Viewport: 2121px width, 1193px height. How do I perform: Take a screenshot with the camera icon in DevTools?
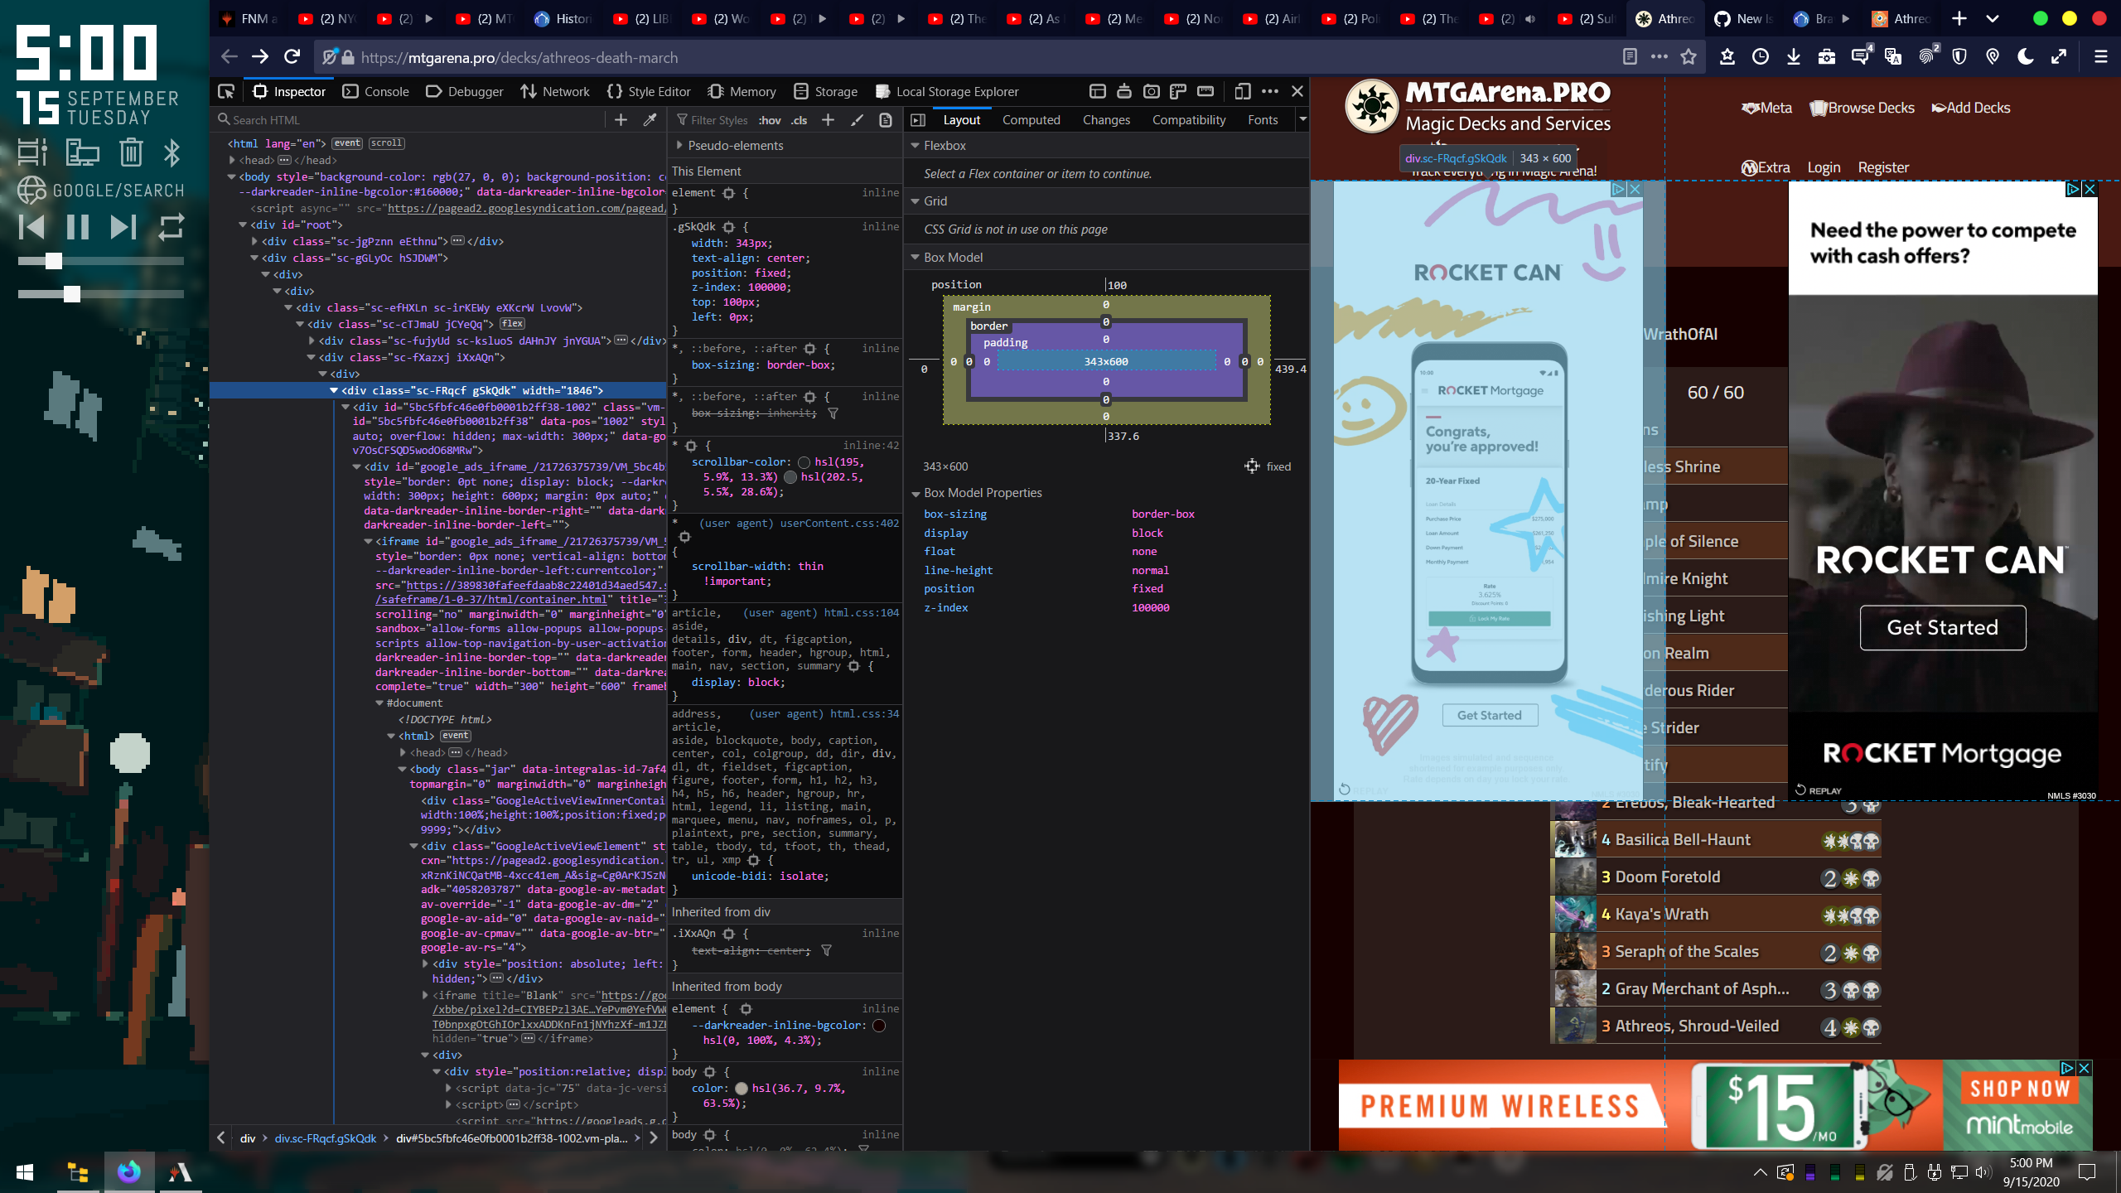click(x=1151, y=91)
